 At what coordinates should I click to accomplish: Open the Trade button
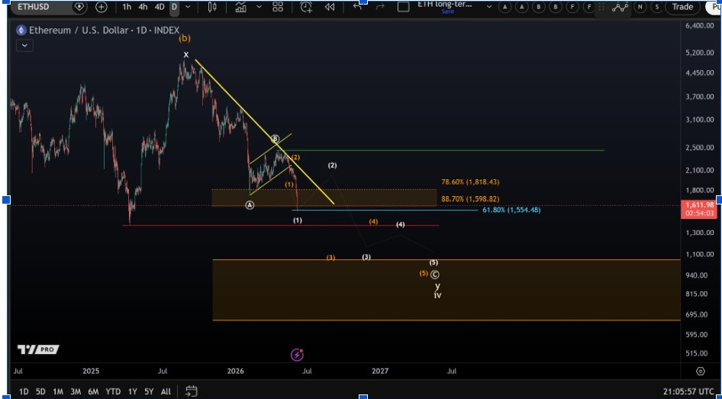point(682,7)
